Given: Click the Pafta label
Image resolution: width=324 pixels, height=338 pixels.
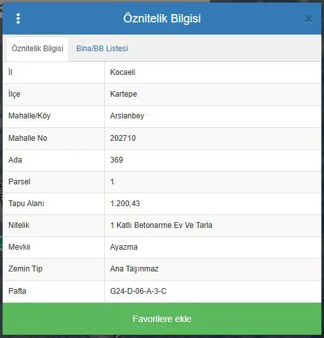Looking at the screenshot, I should pyautogui.click(x=17, y=291).
